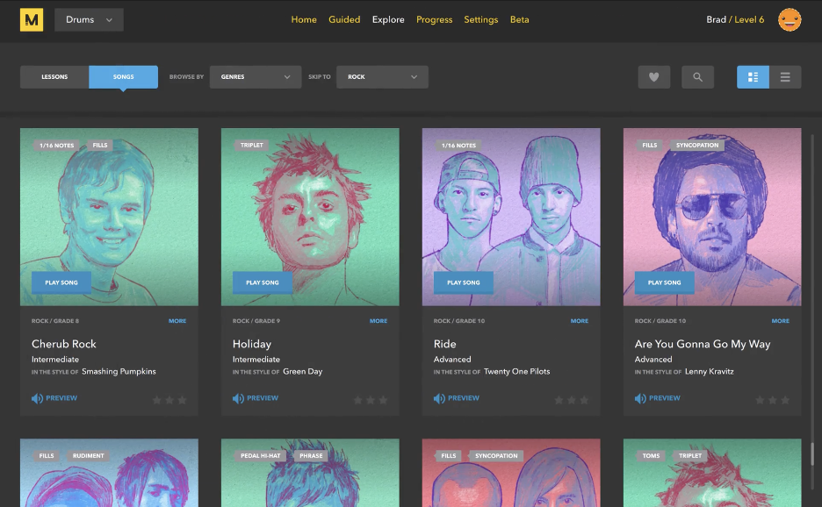822x507 pixels.
Task: Rate Cherub Rock using its star icons
Action: [169, 400]
